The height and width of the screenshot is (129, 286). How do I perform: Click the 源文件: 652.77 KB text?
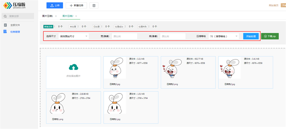coord(195,59)
